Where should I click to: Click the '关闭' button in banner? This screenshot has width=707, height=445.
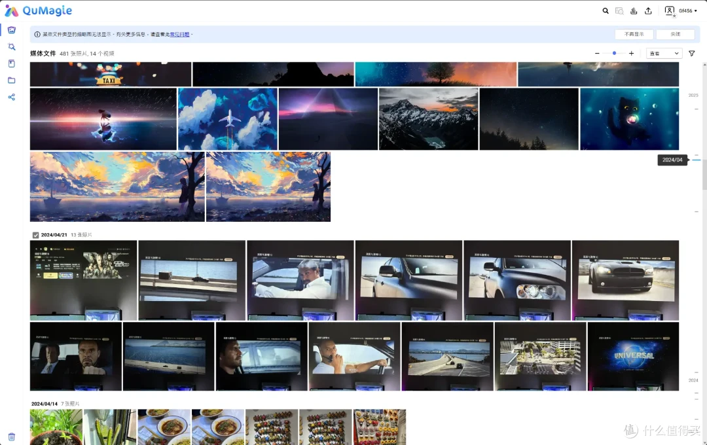pyautogui.click(x=675, y=34)
